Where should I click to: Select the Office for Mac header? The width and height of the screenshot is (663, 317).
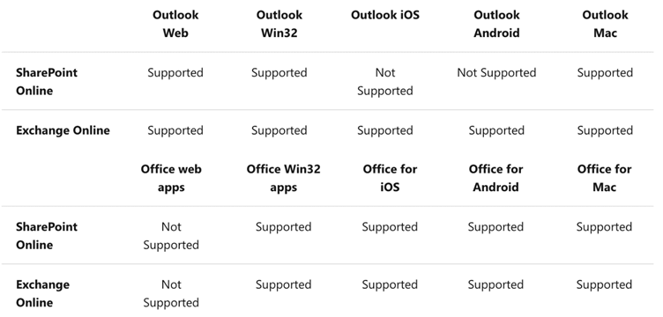click(x=604, y=178)
